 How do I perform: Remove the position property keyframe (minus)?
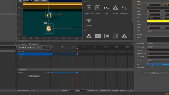click(x=46, y=72)
